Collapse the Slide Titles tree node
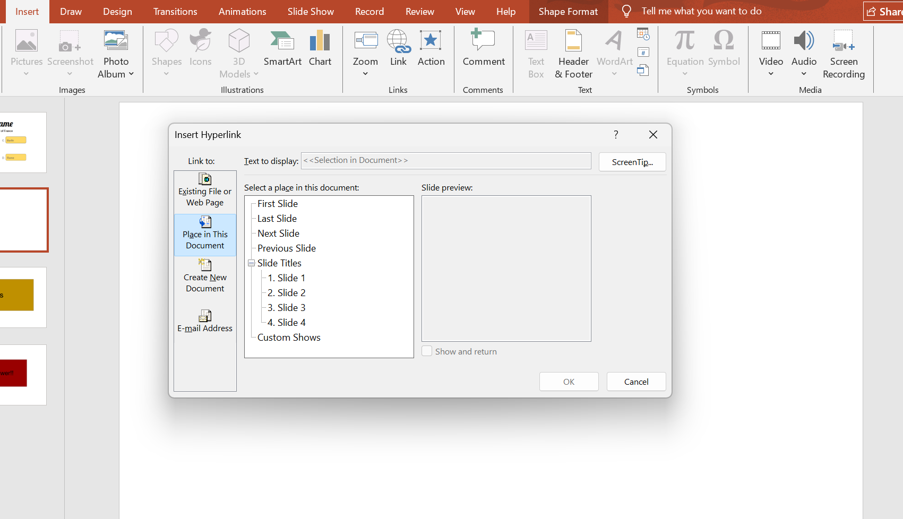 click(x=251, y=263)
